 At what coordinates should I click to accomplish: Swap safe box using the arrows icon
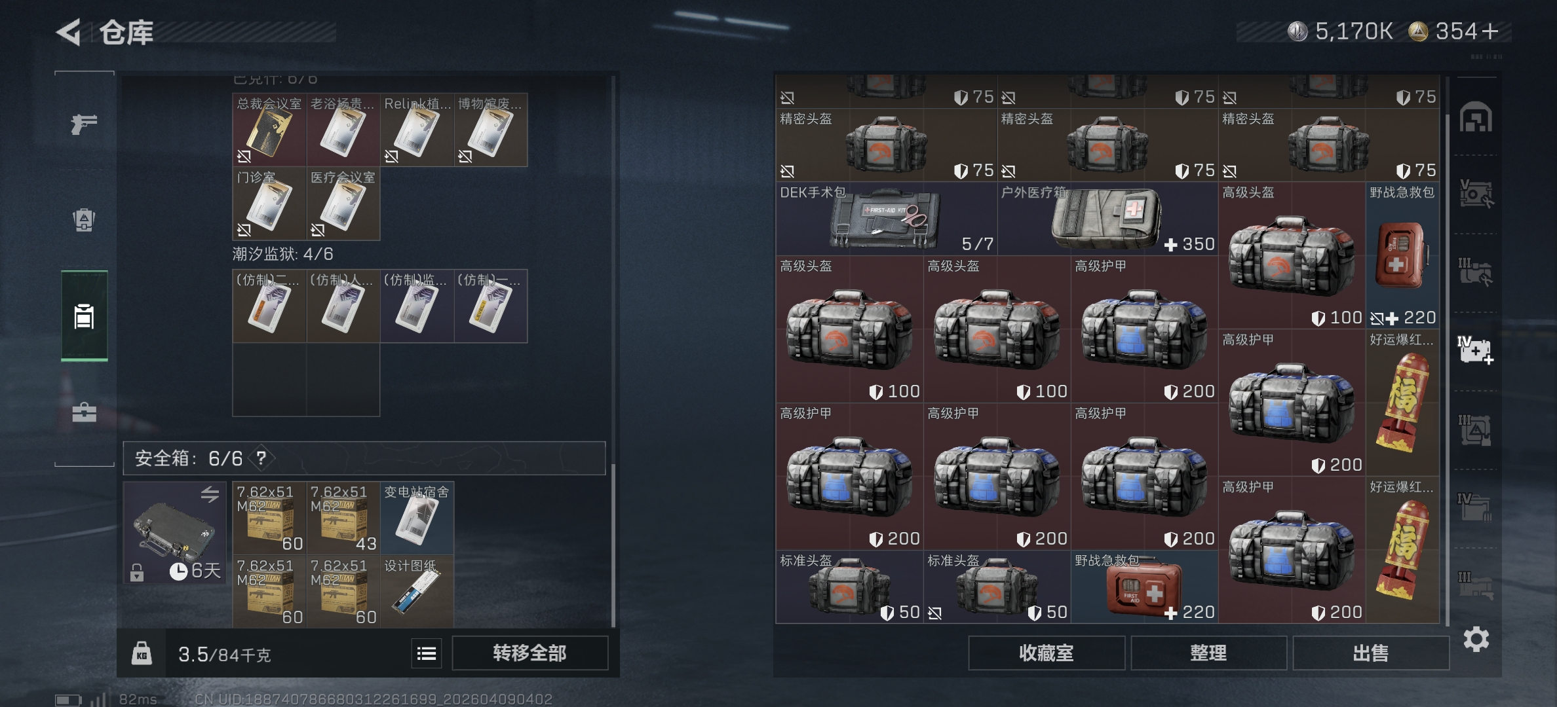[x=210, y=494]
